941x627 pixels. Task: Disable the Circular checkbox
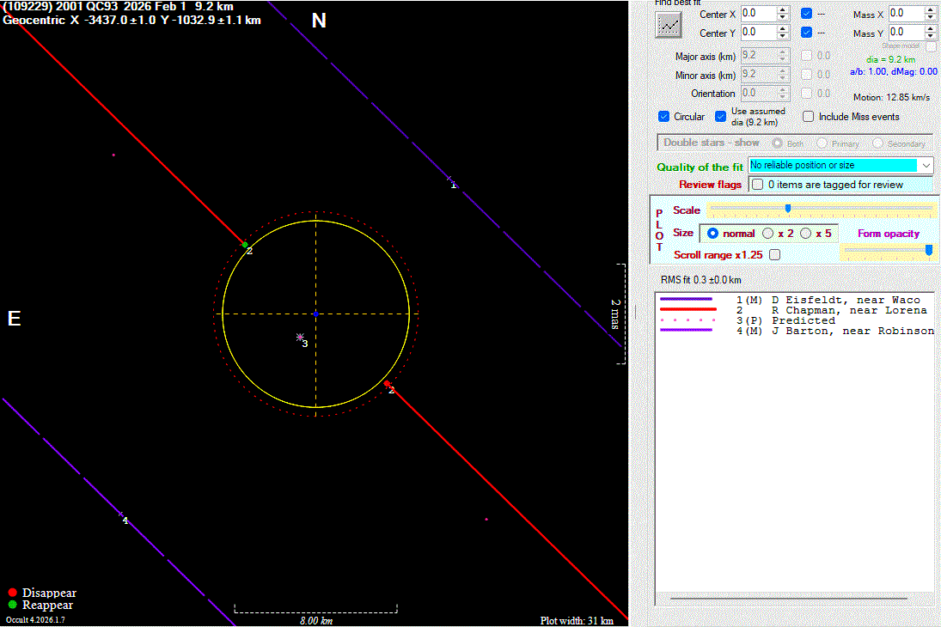coord(663,117)
